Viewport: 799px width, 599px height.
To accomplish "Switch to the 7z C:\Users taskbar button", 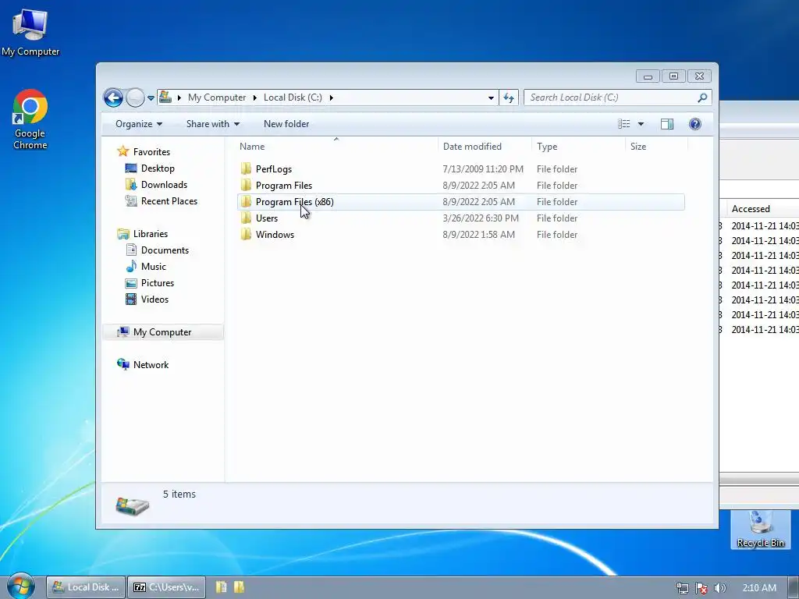I will point(167,587).
